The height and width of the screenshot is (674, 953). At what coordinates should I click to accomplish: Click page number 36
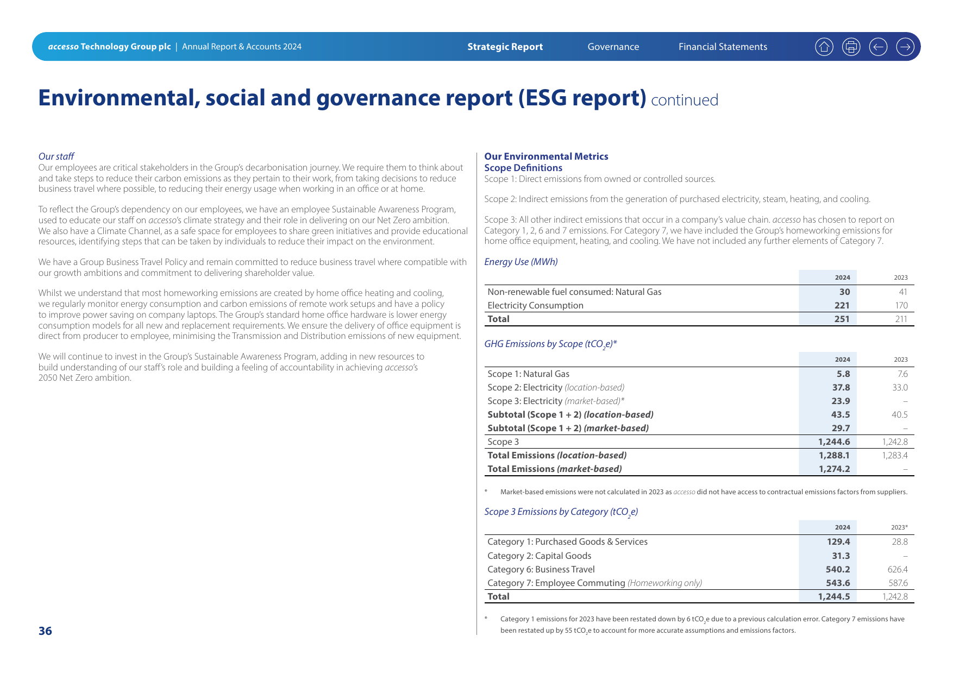pos(45,631)
